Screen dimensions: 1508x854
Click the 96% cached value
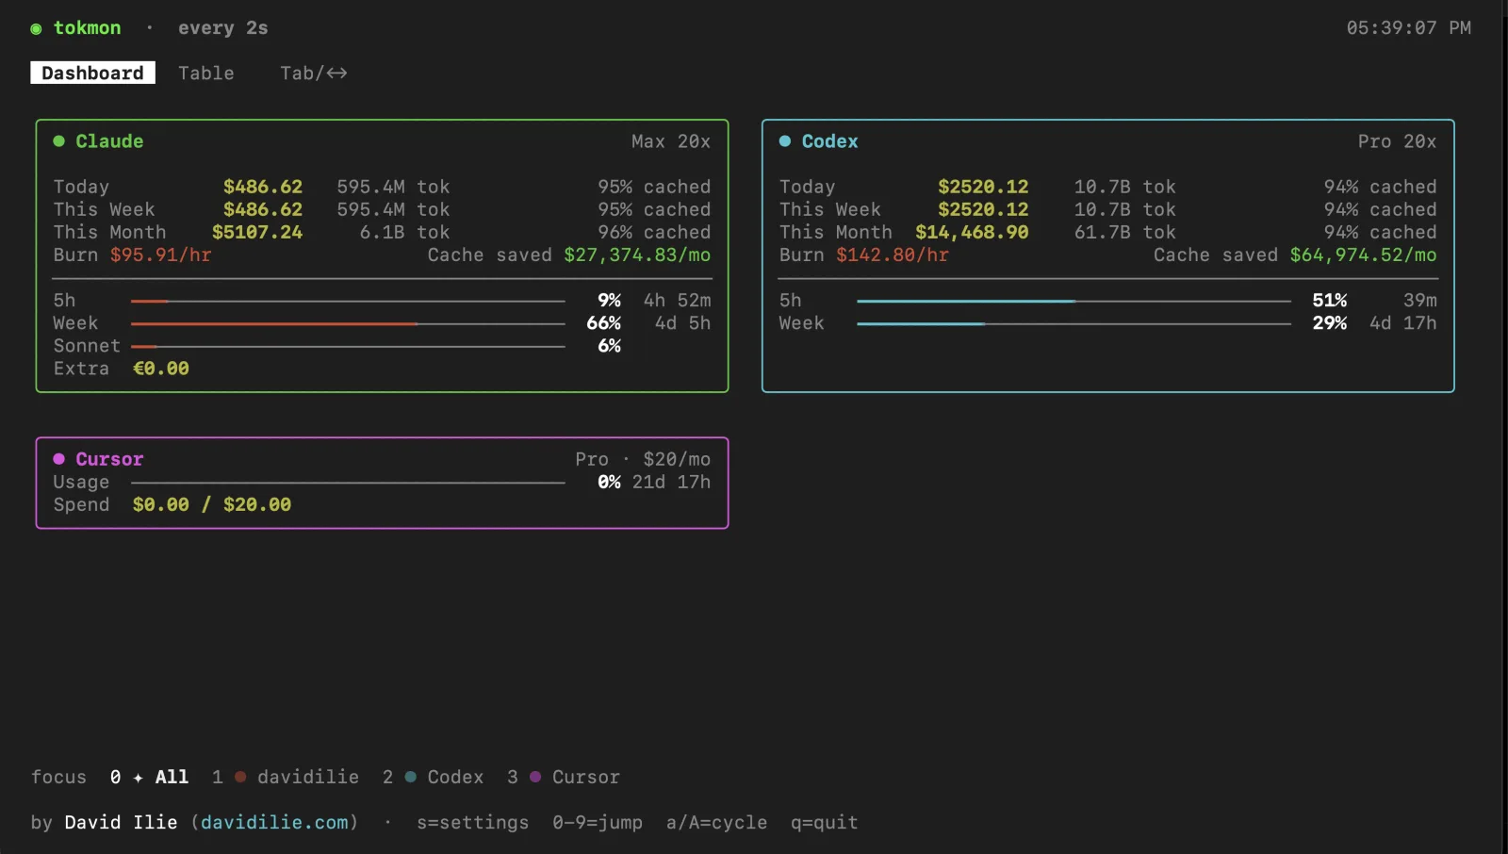point(654,233)
